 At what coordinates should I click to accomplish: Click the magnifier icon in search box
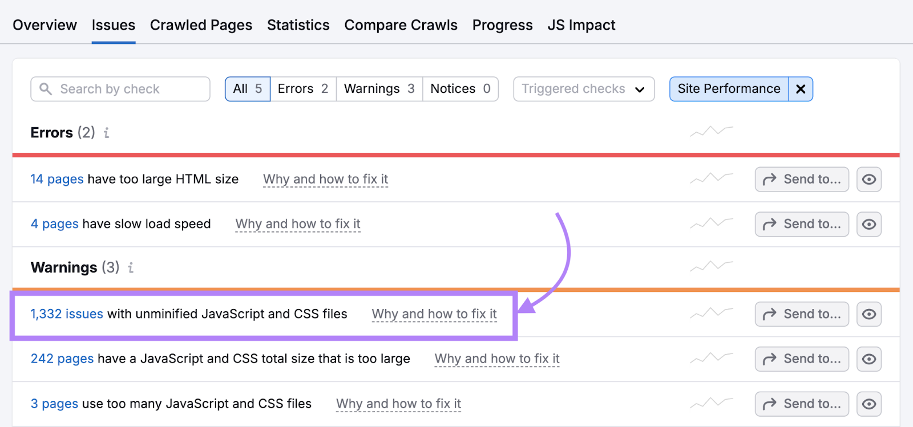(46, 89)
